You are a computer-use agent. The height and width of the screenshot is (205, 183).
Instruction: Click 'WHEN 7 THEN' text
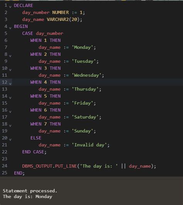(x=46, y=124)
